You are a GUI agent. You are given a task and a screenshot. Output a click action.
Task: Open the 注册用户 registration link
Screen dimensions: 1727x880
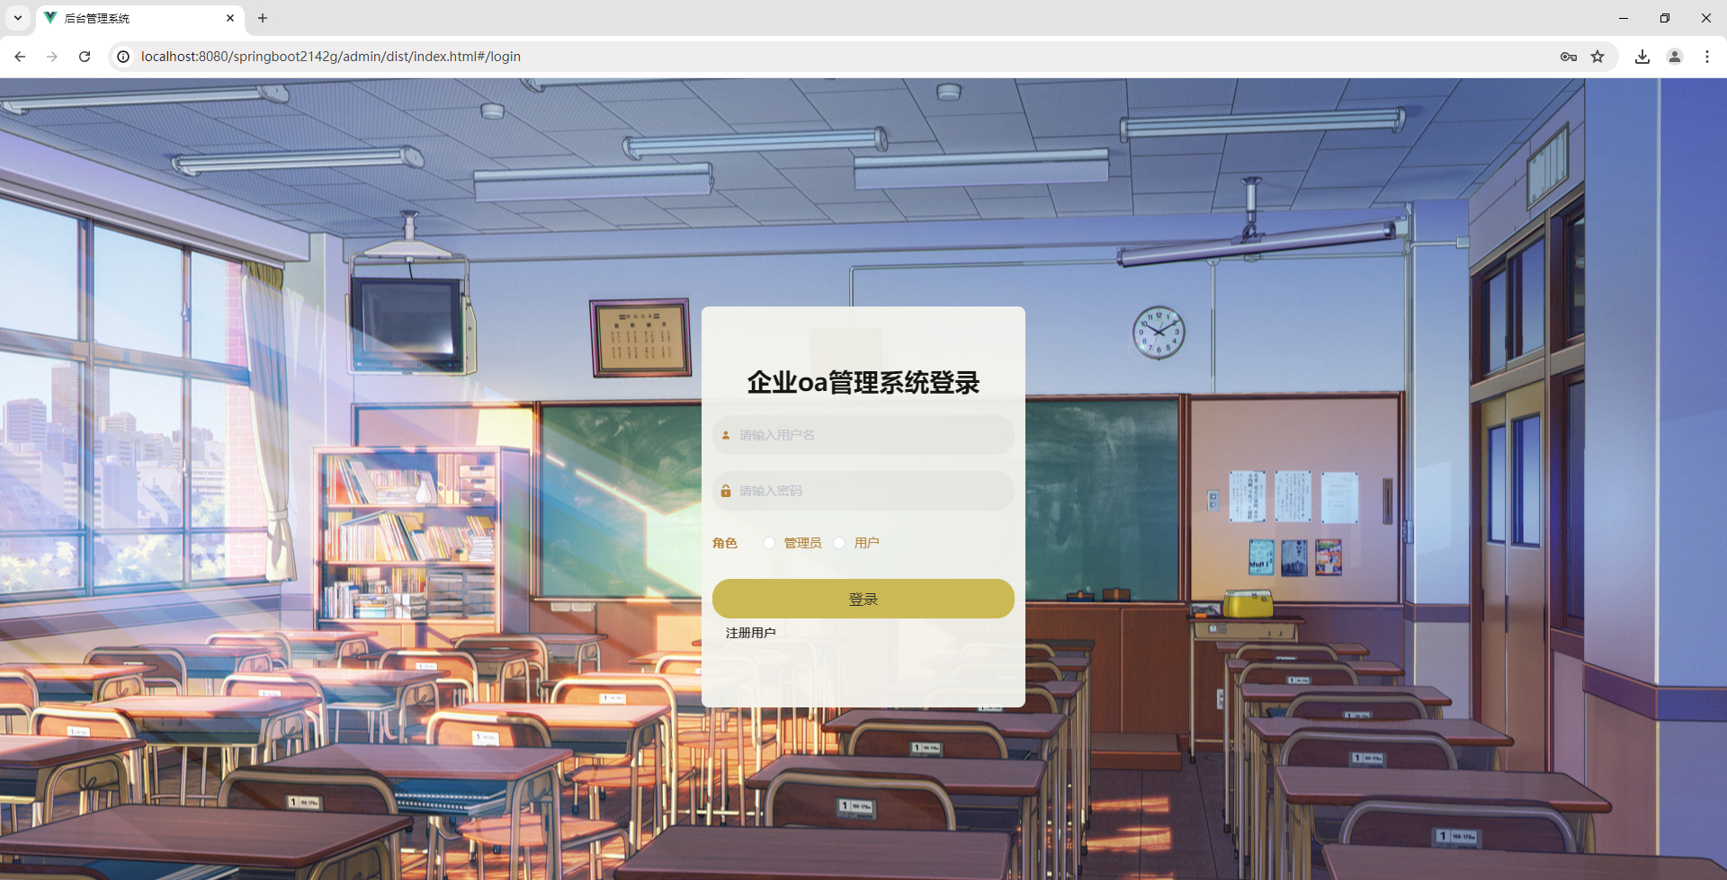click(751, 632)
